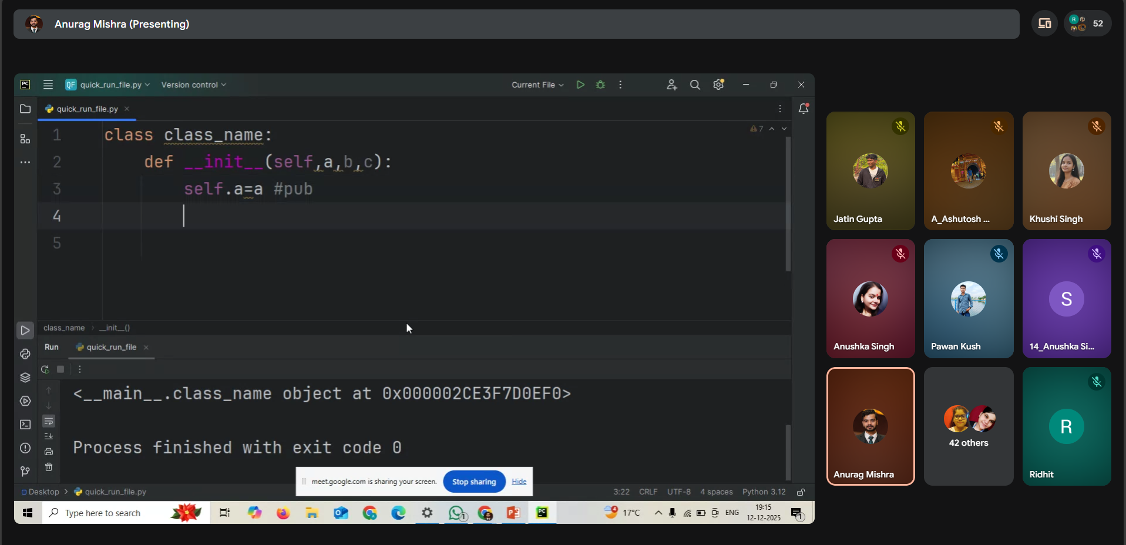The image size is (1126, 545).
Task: Click the Windows taskbar search field
Action: 117,513
